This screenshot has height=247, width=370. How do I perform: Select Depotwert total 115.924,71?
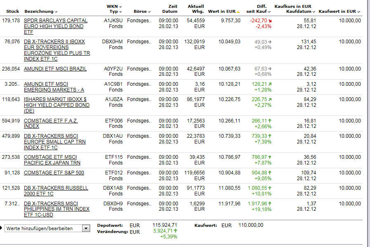[165, 225]
